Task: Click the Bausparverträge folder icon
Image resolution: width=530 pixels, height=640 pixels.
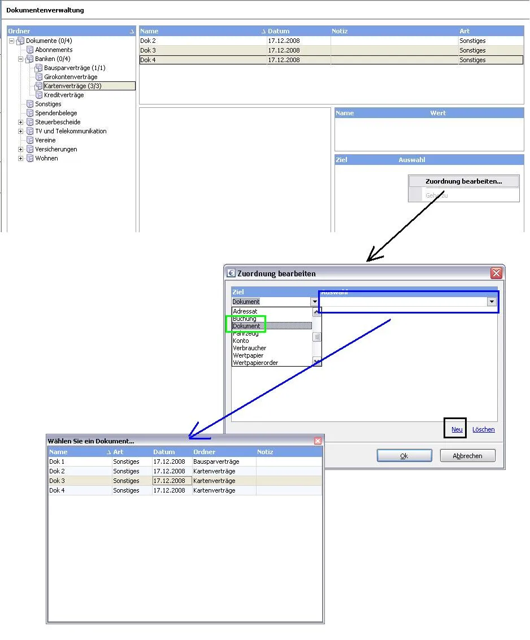Action: point(39,68)
